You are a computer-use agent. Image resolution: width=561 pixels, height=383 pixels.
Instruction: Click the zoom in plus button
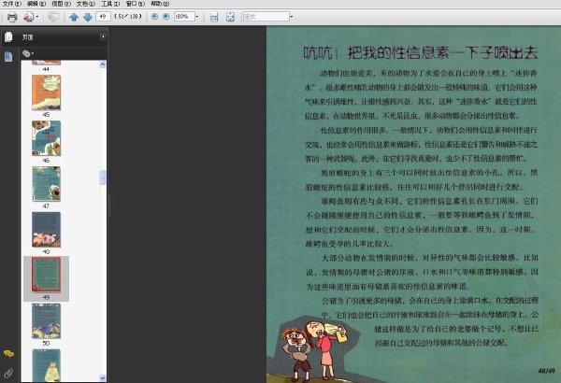166,17
